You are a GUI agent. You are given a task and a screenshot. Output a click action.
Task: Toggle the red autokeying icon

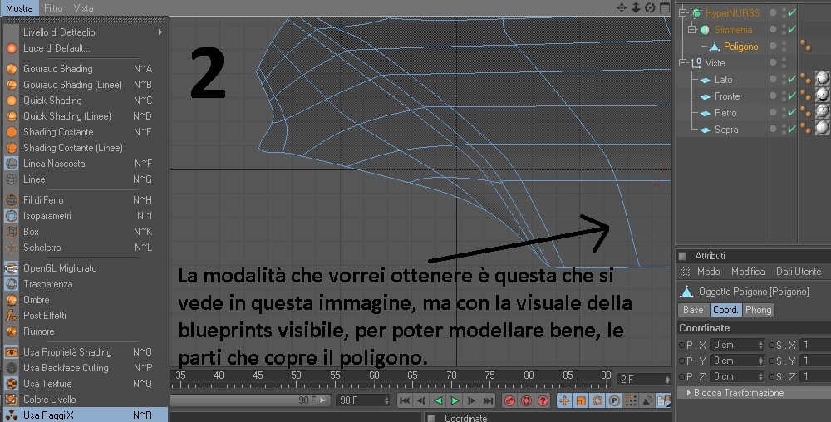click(x=526, y=400)
